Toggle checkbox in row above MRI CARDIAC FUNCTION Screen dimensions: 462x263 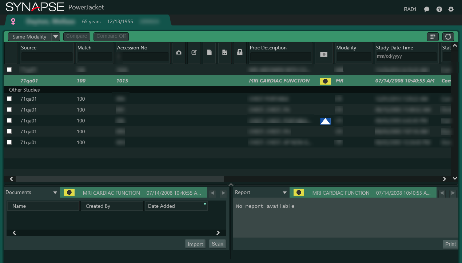[x=9, y=70]
